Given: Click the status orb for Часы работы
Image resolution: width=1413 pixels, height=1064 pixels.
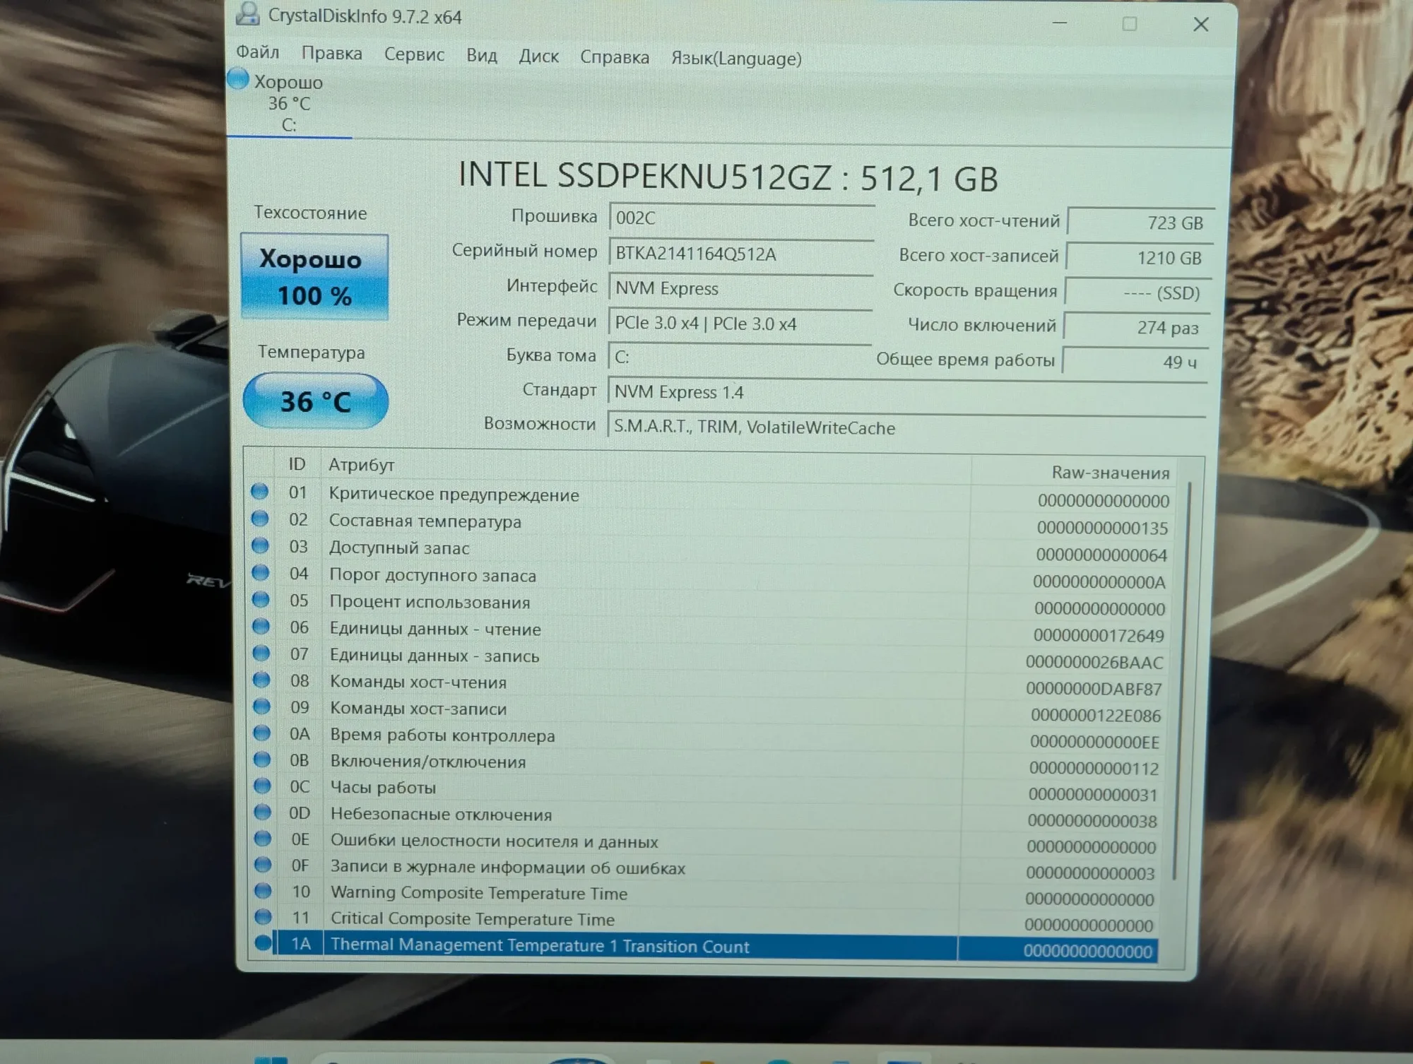Looking at the screenshot, I should click(x=262, y=786).
